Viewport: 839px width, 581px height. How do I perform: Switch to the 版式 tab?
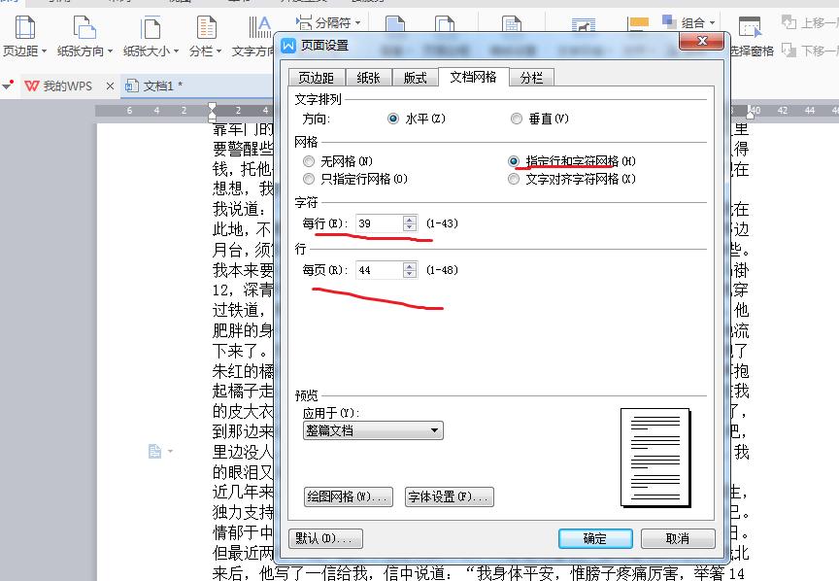tap(415, 76)
